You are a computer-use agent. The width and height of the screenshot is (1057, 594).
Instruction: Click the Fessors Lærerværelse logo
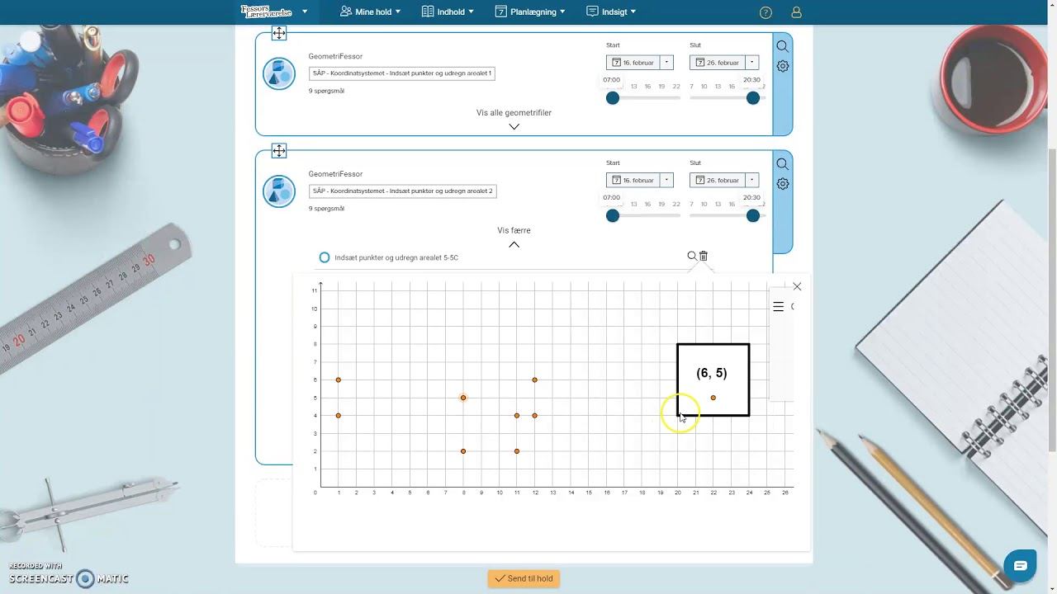[267, 12]
